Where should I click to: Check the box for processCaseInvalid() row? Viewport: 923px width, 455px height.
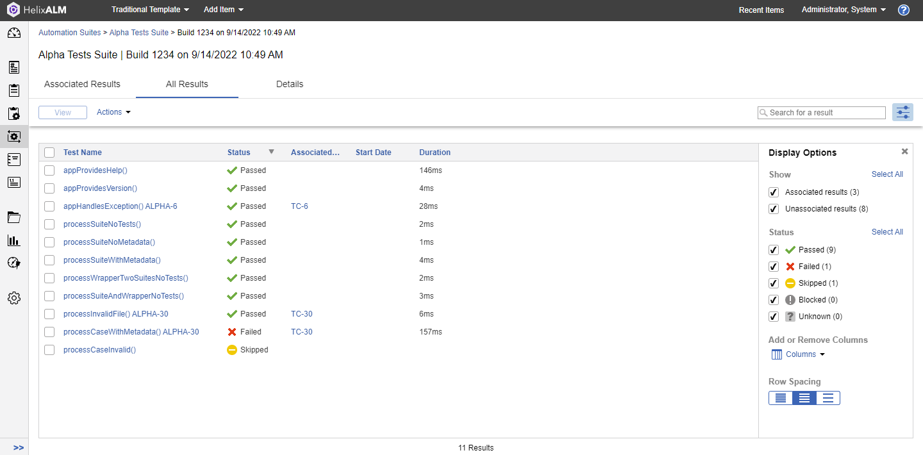click(x=49, y=350)
